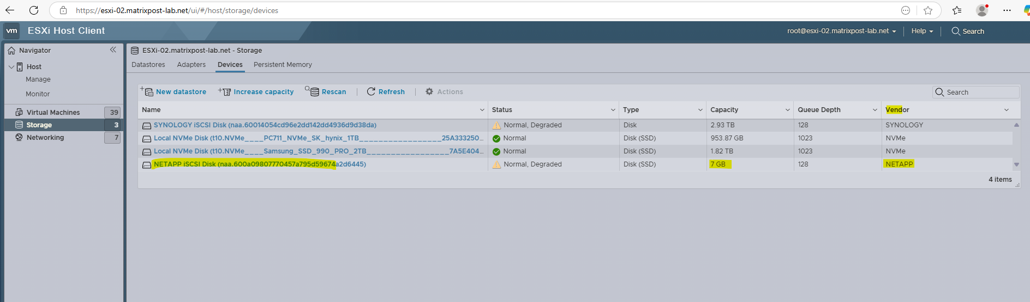This screenshot has width=1030, height=302.
Task: Select Manage under Host
Action: tap(38, 79)
